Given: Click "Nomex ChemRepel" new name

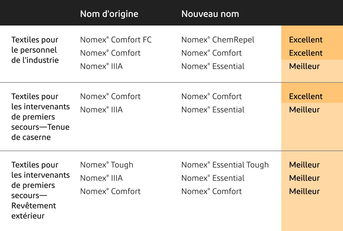Looking at the screenshot, I should click(218, 40).
